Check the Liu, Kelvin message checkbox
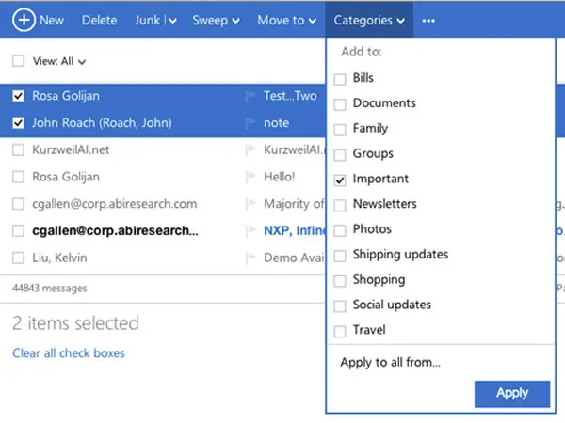Screen dimensions: 565x423 (x=18, y=258)
